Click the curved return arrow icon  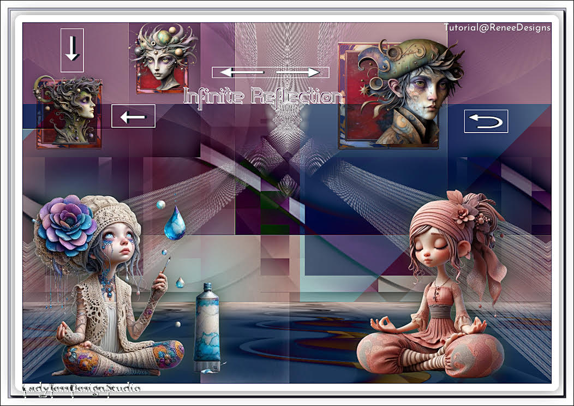486,121
